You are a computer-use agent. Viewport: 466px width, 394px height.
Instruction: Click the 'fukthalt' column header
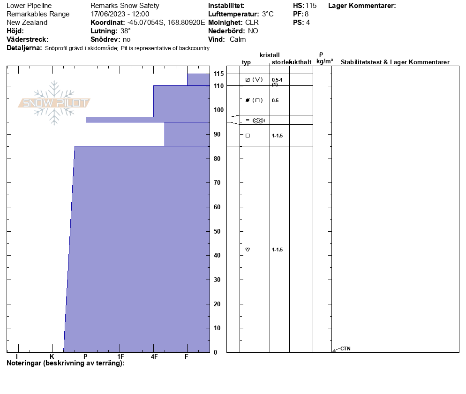pos(301,62)
